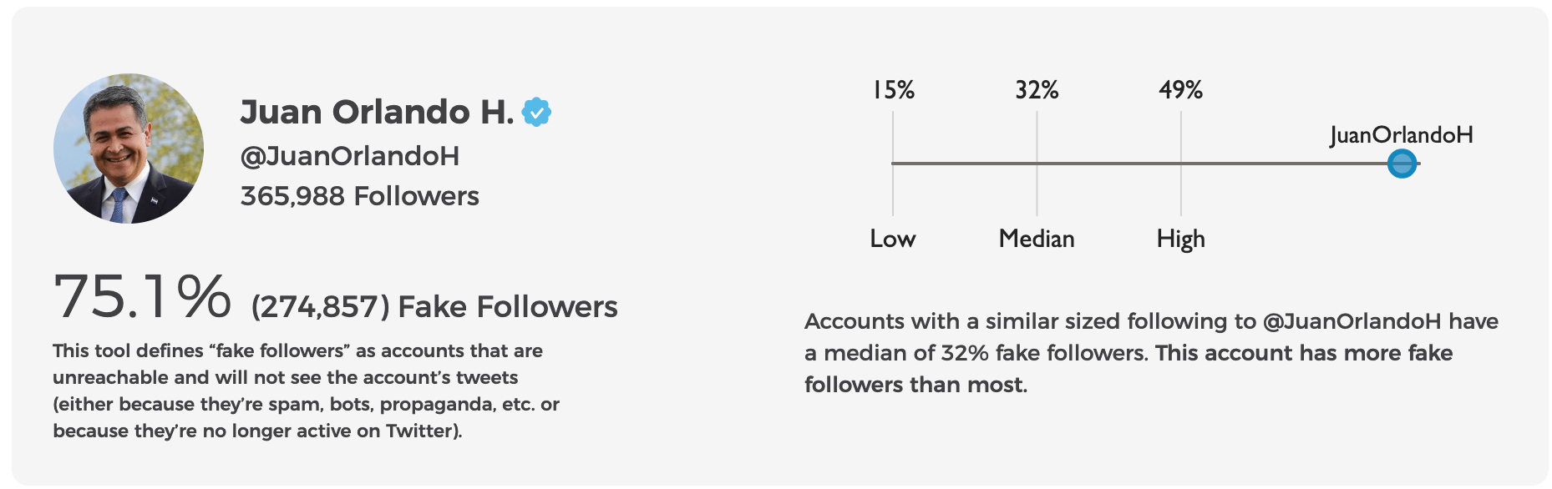
Task: Click the scale line between Low and Median
Action: click(x=965, y=164)
